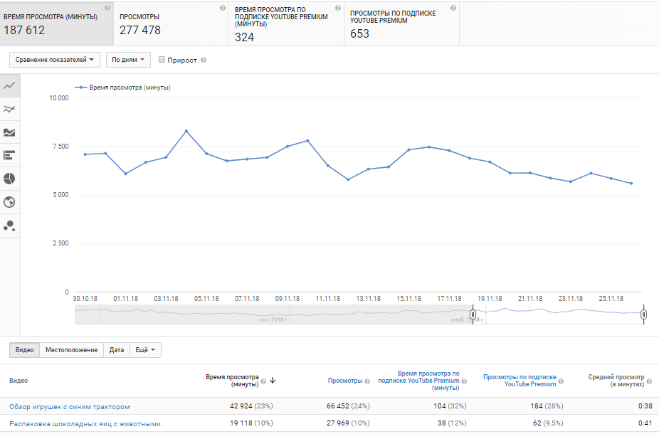Open the globe map view icon
Image resolution: width=659 pixels, height=434 pixels.
point(10,202)
